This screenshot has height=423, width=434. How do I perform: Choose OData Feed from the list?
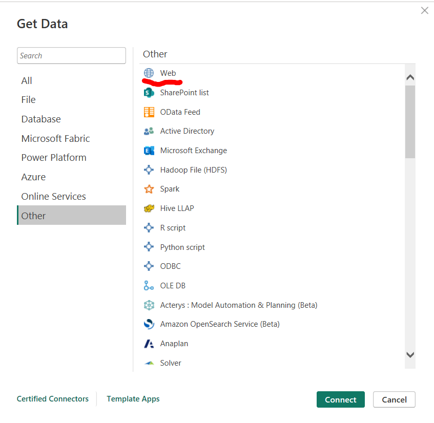[180, 112]
